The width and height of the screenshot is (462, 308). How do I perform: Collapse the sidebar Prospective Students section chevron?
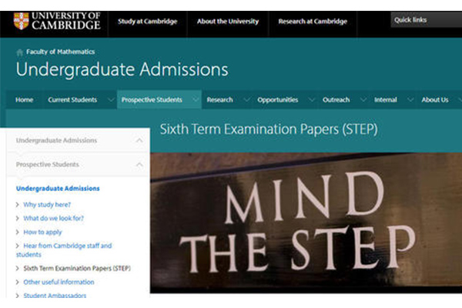139,165
